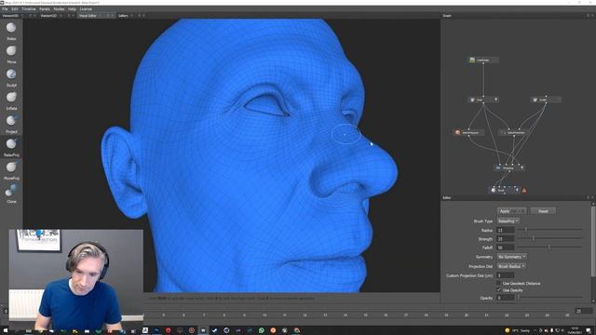Select the SelectPointPairs node
Image resolution: width=596 pixels, height=335 pixels.
coord(513,132)
